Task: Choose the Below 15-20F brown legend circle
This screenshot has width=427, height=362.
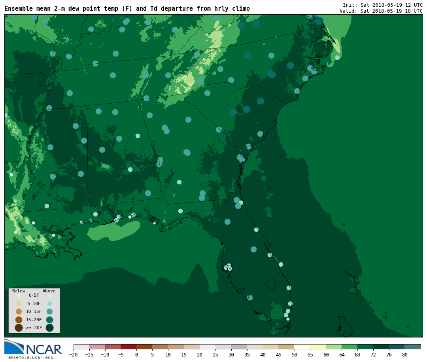Action: coord(19,320)
